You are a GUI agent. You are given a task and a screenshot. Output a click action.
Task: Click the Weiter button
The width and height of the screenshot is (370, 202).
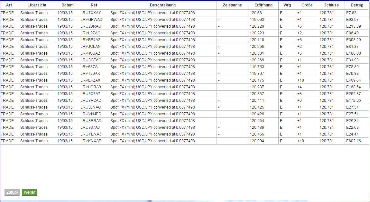[29, 192]
